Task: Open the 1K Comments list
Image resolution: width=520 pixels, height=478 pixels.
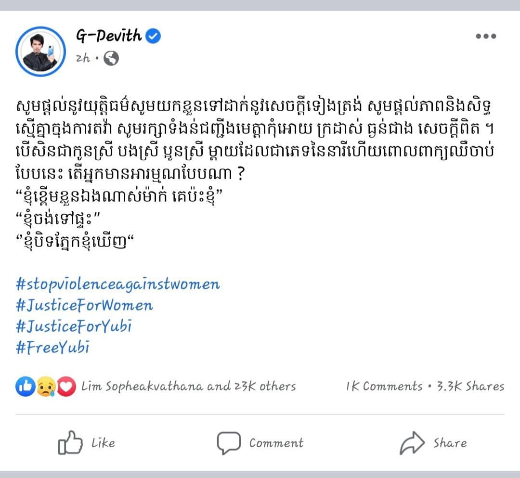Action: [384, 386]
